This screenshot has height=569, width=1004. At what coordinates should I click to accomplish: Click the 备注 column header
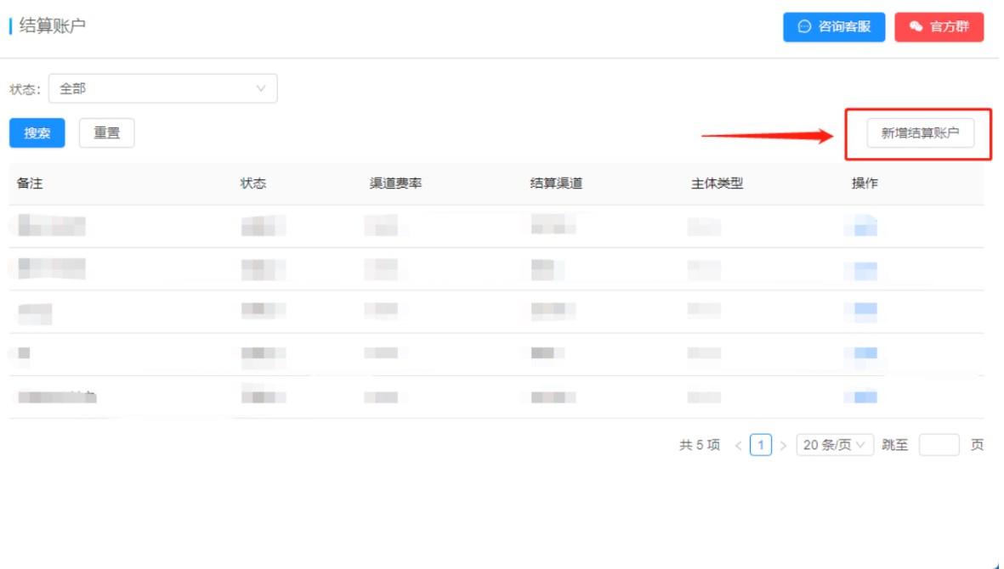30,183
